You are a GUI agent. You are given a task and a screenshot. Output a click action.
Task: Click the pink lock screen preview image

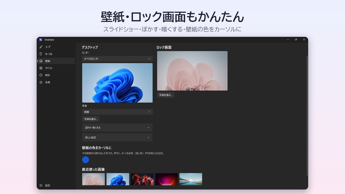[x=192, y=71]
